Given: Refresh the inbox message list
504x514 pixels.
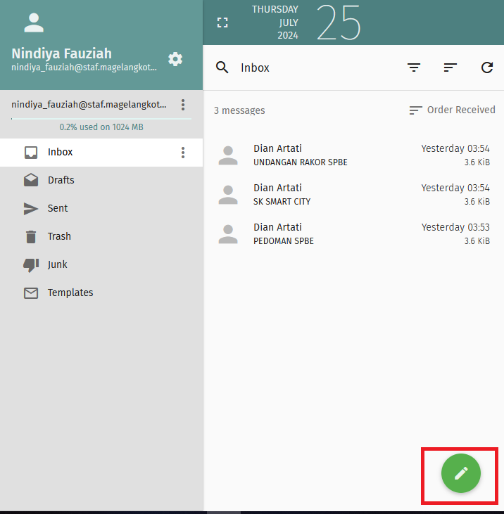Looking at the screenshot, I should click(487, 68).
